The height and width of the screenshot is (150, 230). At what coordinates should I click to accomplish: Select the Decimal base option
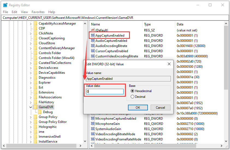(133, 96)
